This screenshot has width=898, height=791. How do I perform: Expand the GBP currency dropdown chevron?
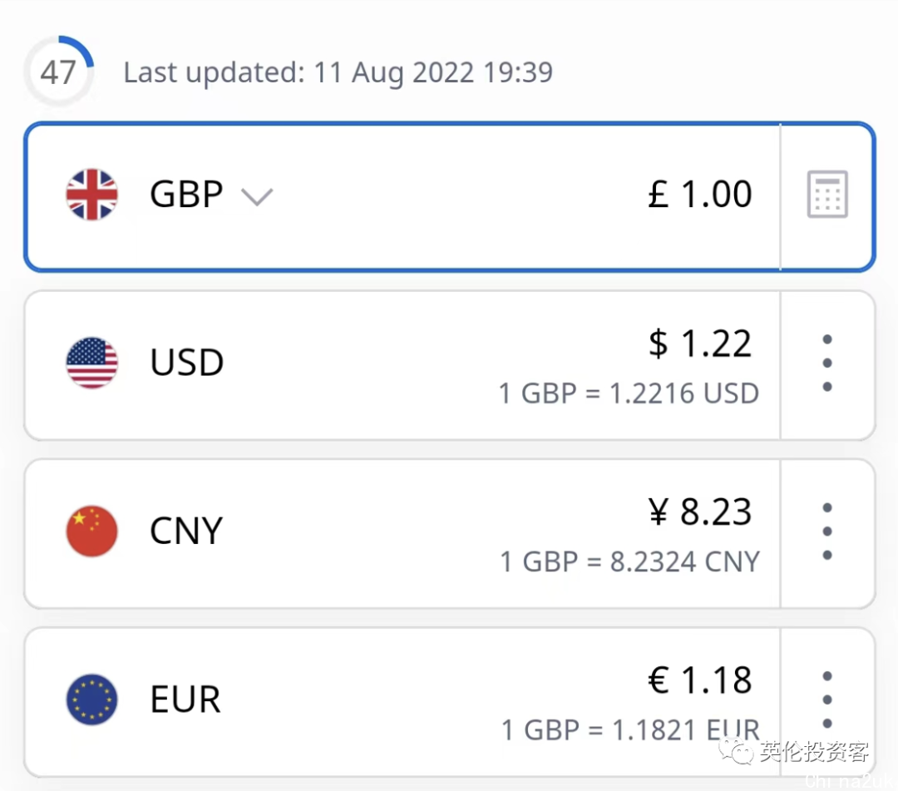coord(257,196)
